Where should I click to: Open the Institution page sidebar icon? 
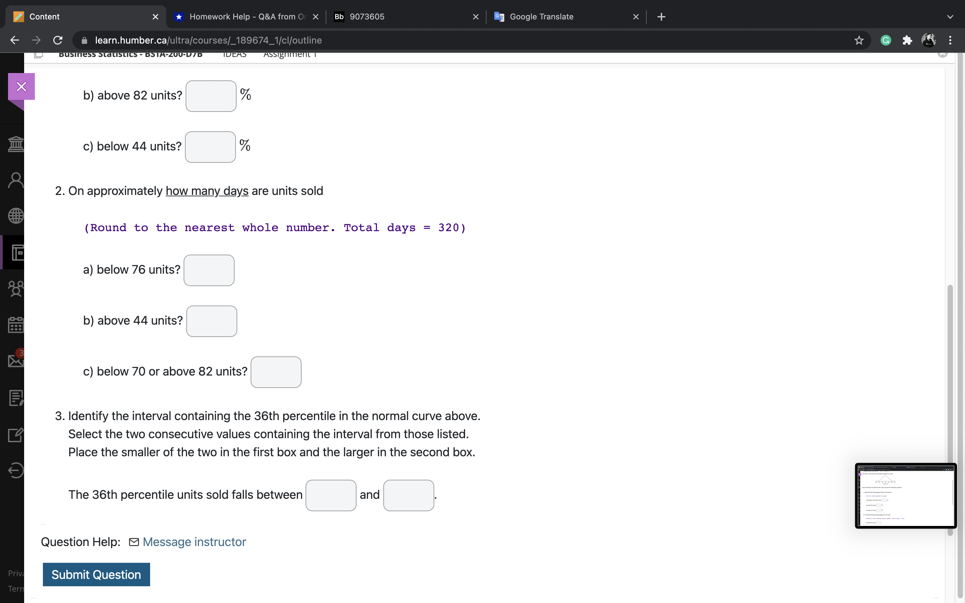pos(15,144)
